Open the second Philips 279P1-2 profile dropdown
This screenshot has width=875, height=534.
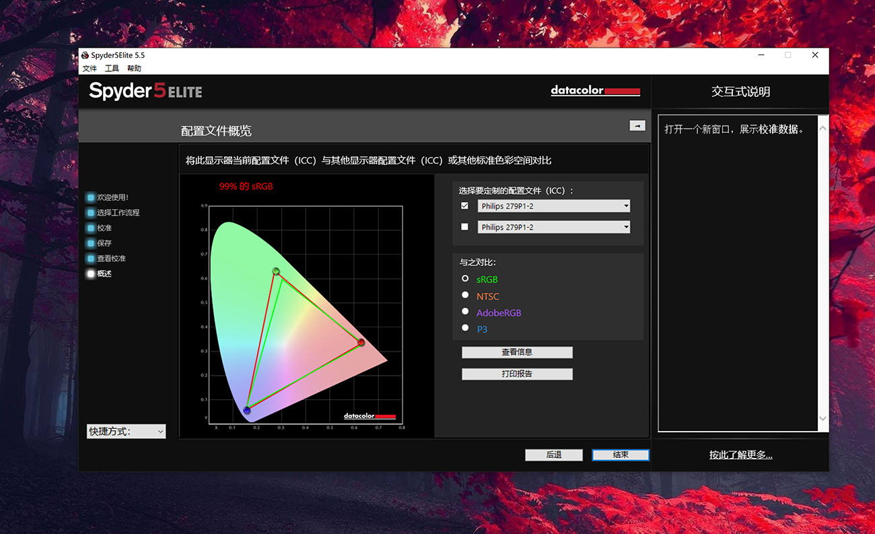pyautogui.click(x=554, y=227)
